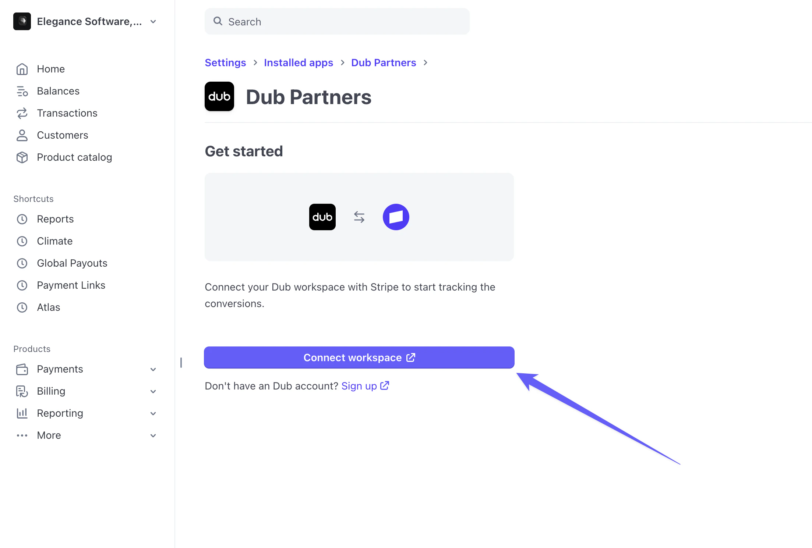Open the Atlas shortcut
The image size is (812, 548).
(x=48, y=307)
